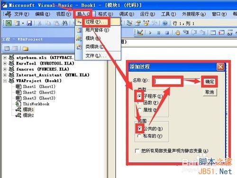Click the Paste toolbar icon
The height and width of the screenshot is (178, 237).
click(x=56, y=23)
